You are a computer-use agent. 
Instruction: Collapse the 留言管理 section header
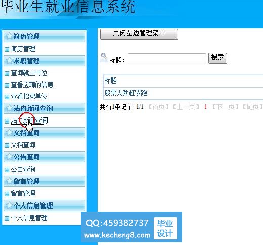point(45,181)
